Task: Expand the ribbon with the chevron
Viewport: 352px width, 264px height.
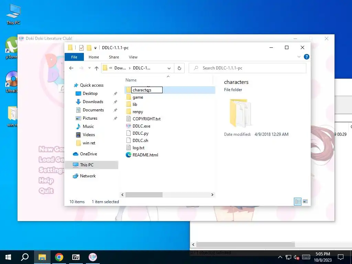Action: 299,57
